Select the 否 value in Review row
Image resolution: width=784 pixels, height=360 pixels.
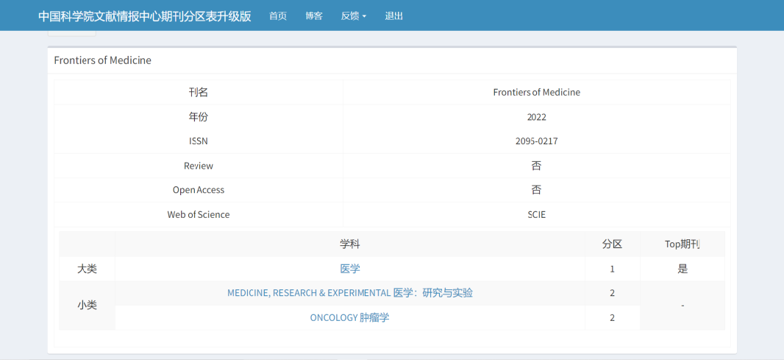tap(536, 166)
